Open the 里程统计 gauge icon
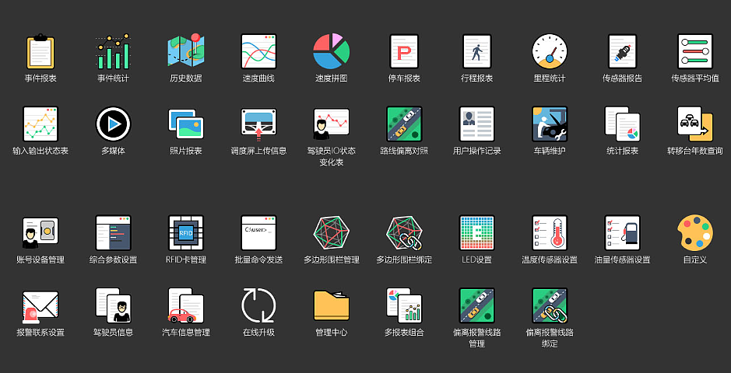Screen dimensions: 731x373 pyautogui.click(x=550, y=51)
